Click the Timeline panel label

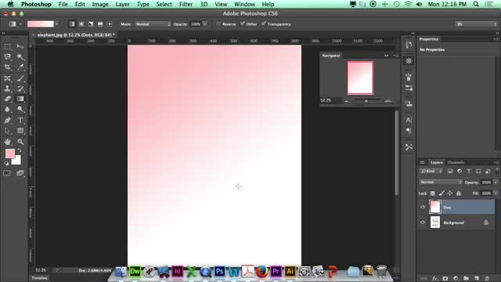pos(39,278)
